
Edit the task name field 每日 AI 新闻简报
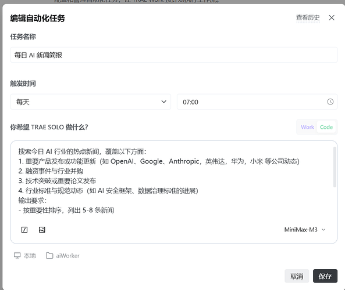click(x=173, y=55)
